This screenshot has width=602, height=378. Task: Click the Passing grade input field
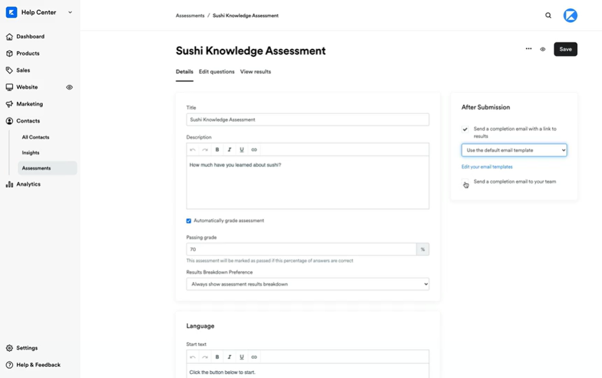pos(301,250)
